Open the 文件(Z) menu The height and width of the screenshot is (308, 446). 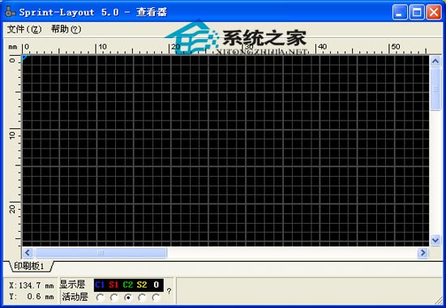coord(24,29)
